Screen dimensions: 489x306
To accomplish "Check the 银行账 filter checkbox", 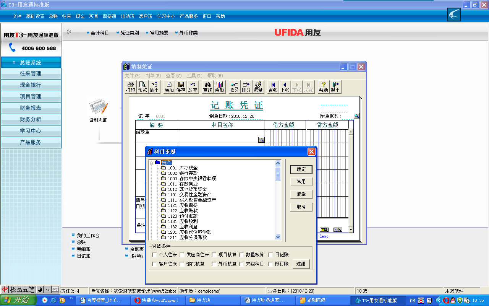I will 270,264.
